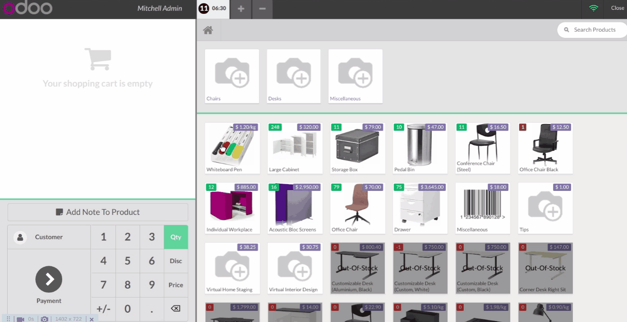Image resolution: width=627 pixels, height=322 pixels.
Task: Click Close in the top bar
Action: click(617, 8)
